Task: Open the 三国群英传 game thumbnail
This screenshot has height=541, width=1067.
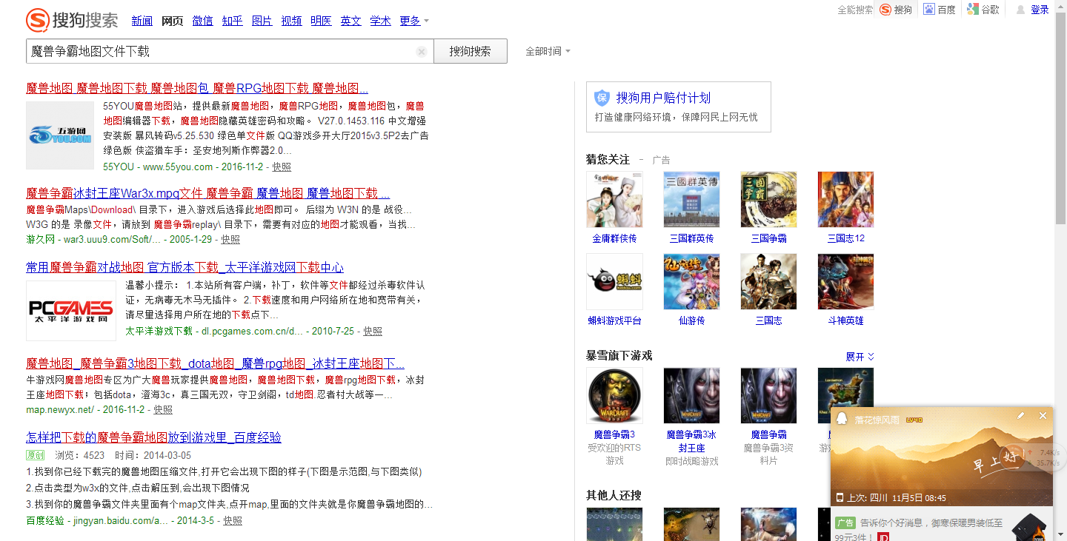Action: point(691,200)
